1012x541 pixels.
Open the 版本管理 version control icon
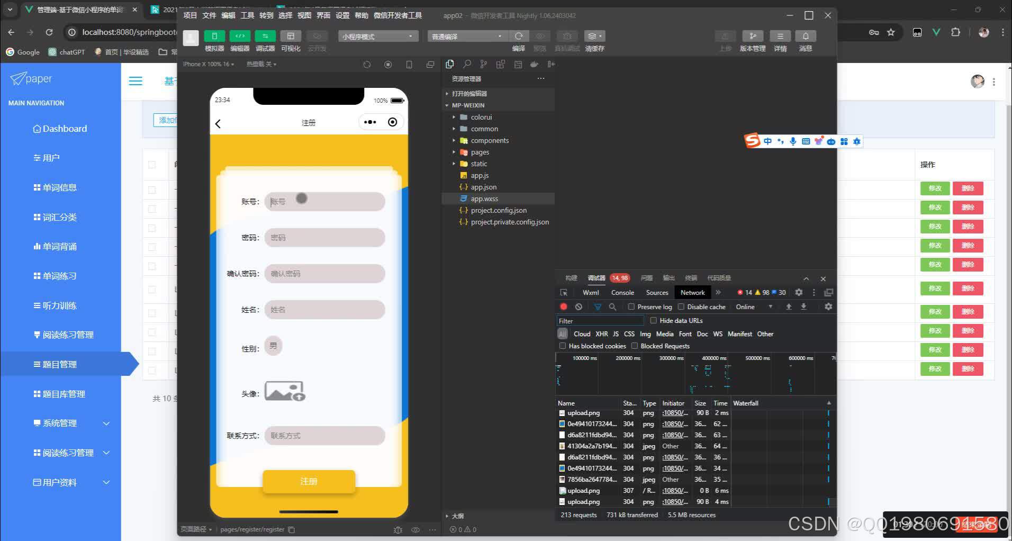(753, 36)
